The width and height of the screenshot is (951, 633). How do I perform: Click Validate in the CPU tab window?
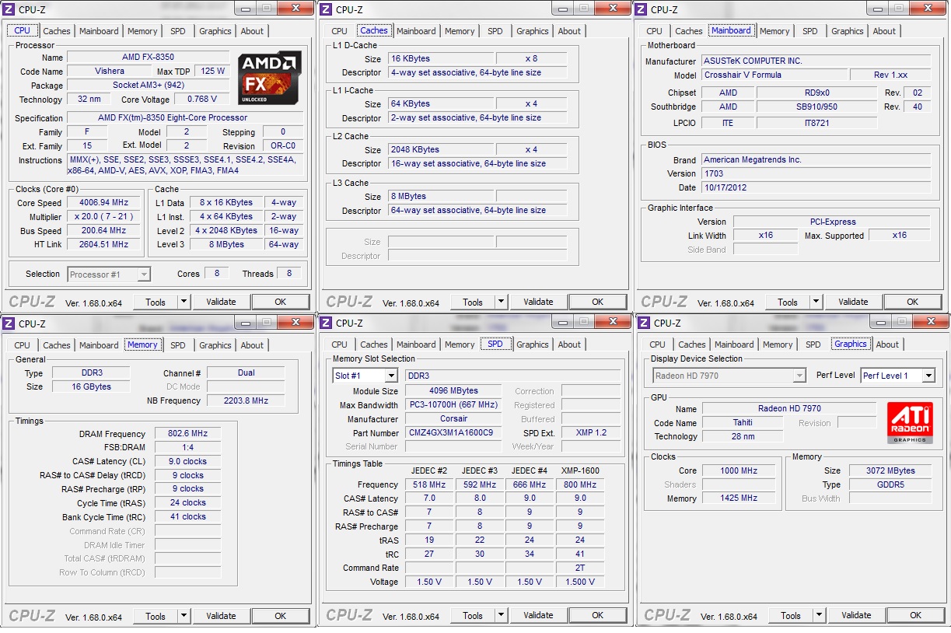click(221, 302)
